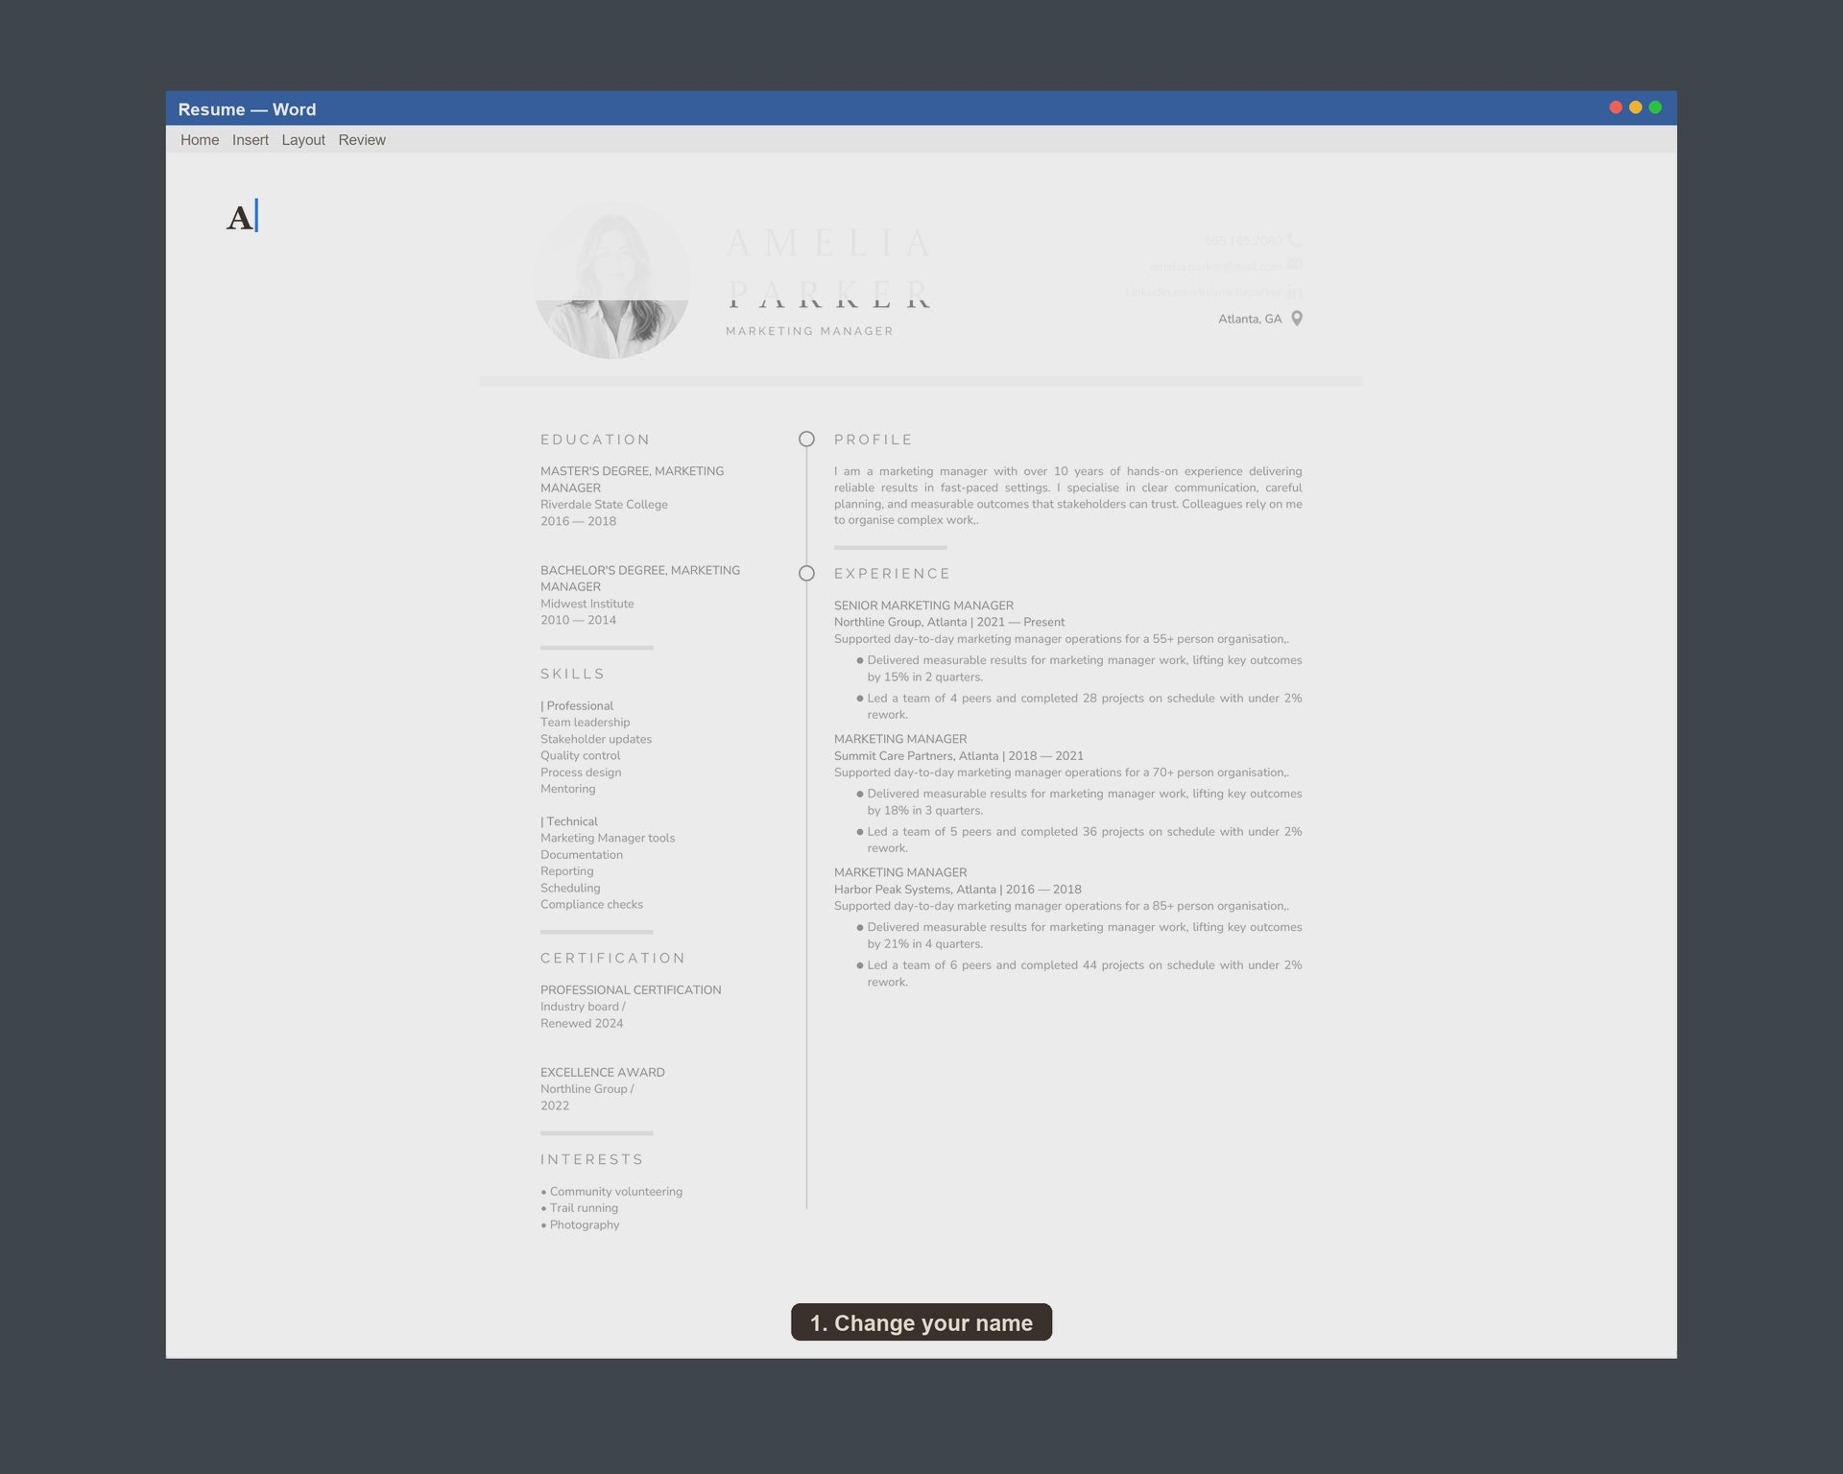Click "Northline Group, Atlanta | 2021 — Present" line
Viewport: 1843px width, 1474px height.
coord(949,622)
